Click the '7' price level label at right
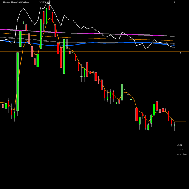This screenshot has height=189, width=189. pyautogui.click(x=181, y=53)
